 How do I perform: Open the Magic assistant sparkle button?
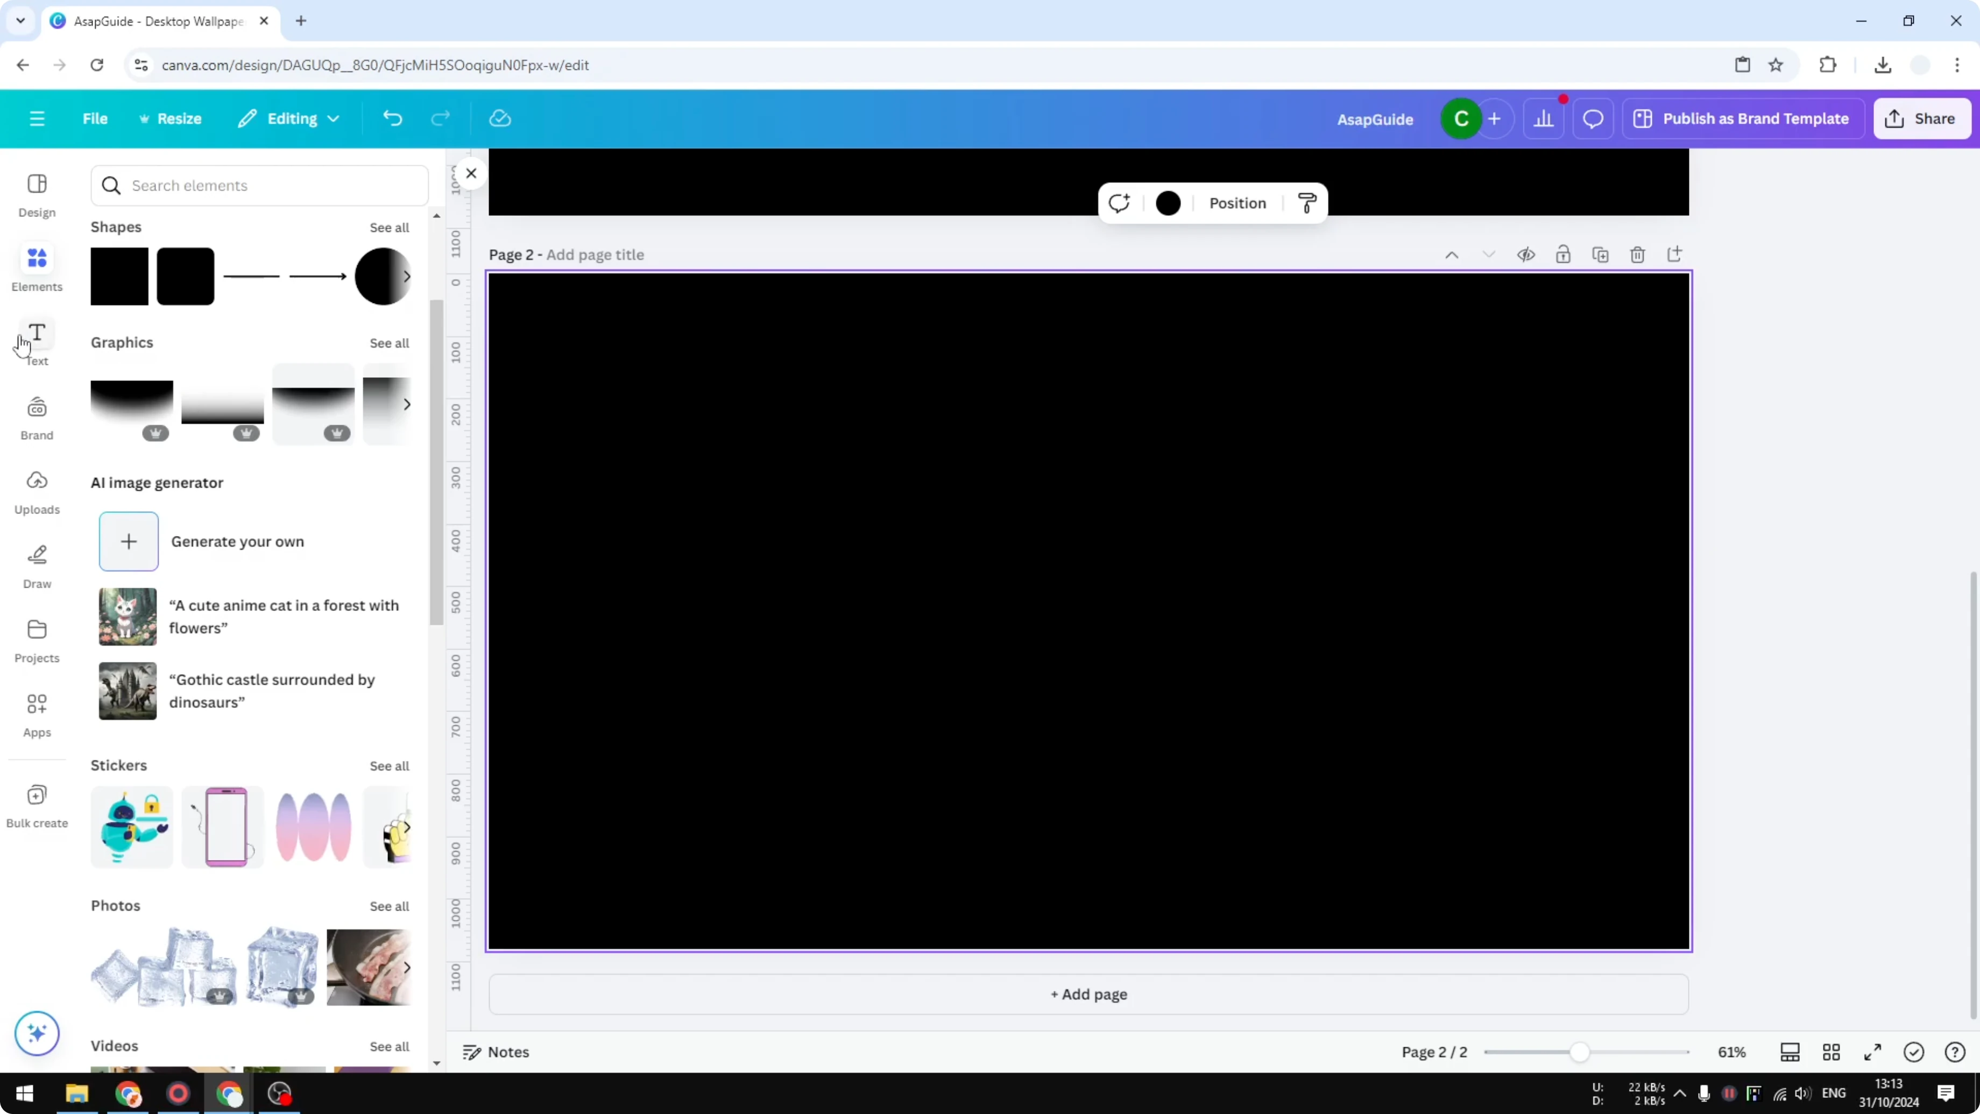[x=36, y=1033]
